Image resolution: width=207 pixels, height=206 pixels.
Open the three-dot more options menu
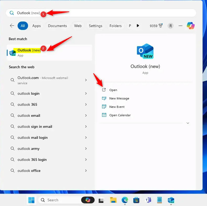coord(181,26)
